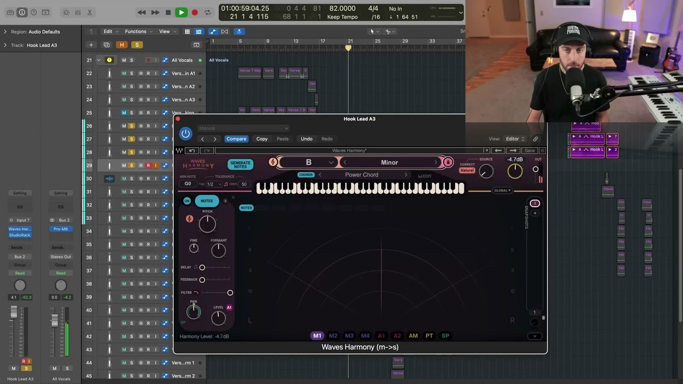683x384 pixels.
Task: Enable the Flex/automation blue toolbar icon
Action: [x=213, y=31]
